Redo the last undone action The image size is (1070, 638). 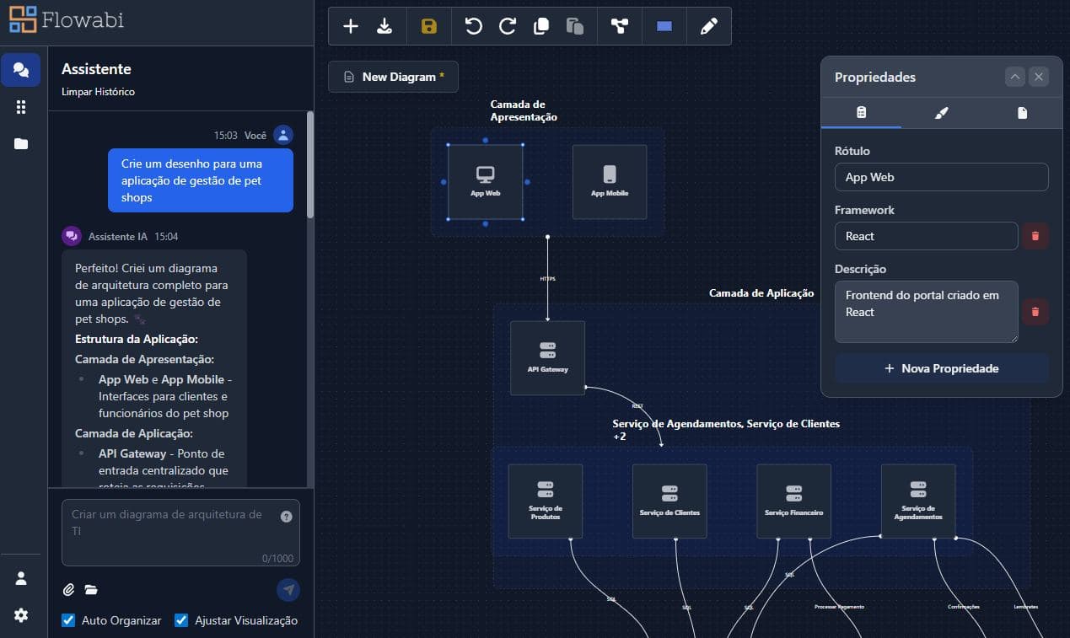[508, 26]
